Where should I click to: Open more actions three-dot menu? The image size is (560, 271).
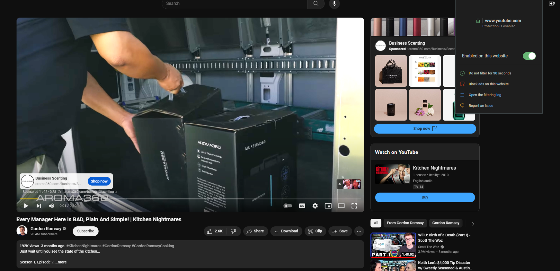[359, 231]
